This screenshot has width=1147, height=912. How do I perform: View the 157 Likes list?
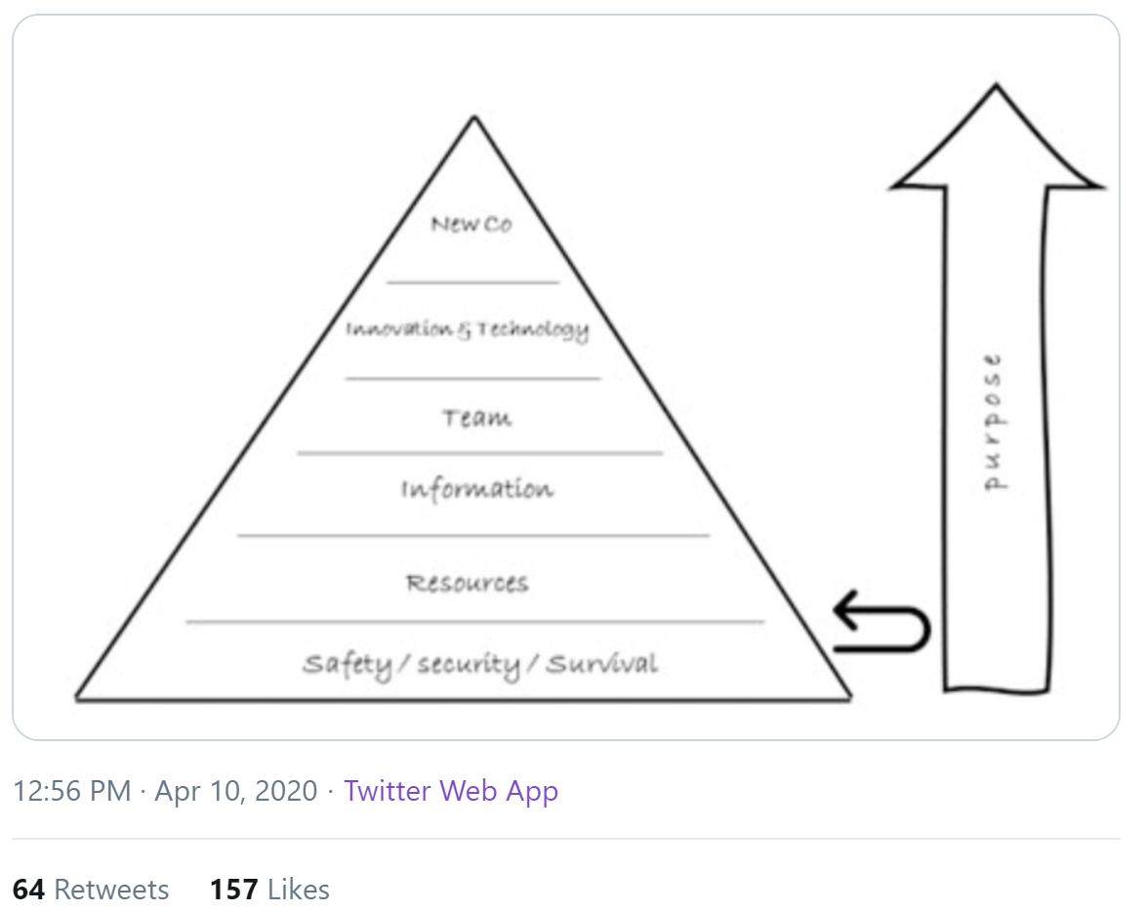pos(269,890)
